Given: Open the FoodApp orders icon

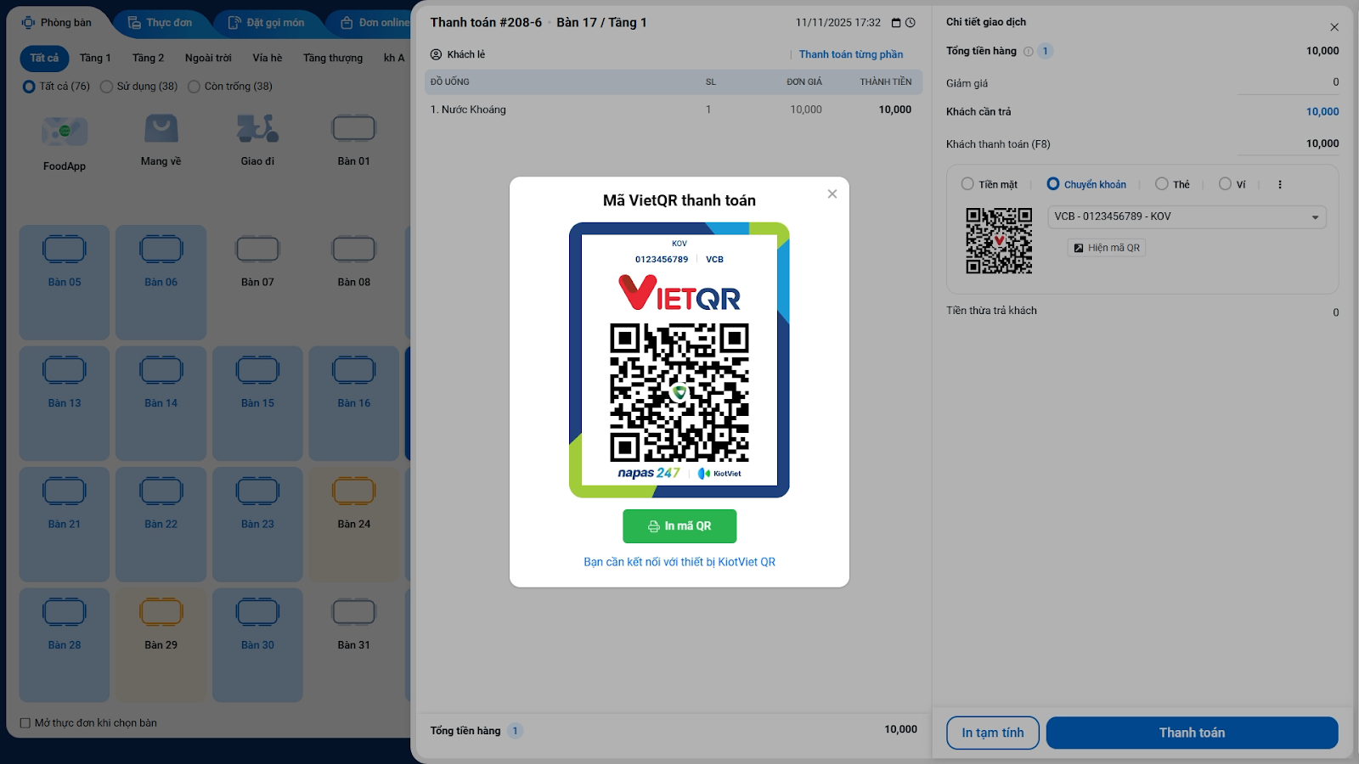Looking at the screenshot, I should (x=65, y=132).
